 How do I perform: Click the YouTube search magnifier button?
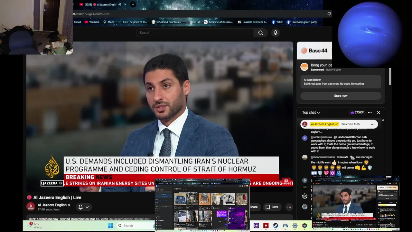pos(260,33)
